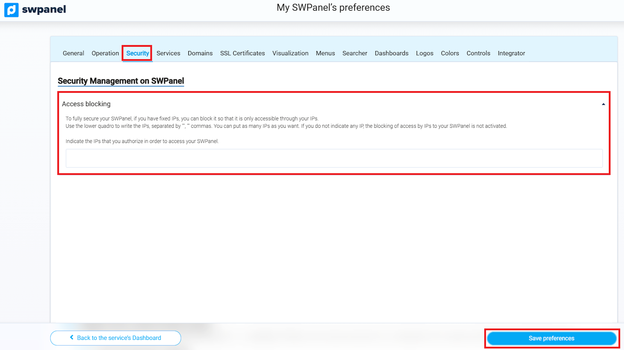Select the Searcher tab

pos(355,53)
